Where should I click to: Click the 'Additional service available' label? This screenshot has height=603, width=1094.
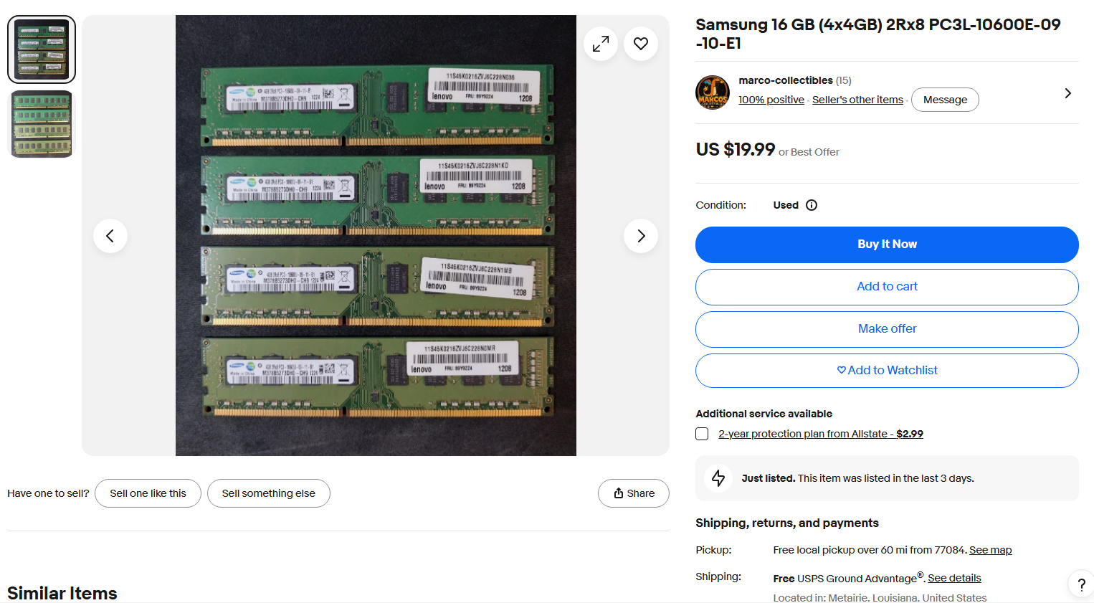point(764,414)
